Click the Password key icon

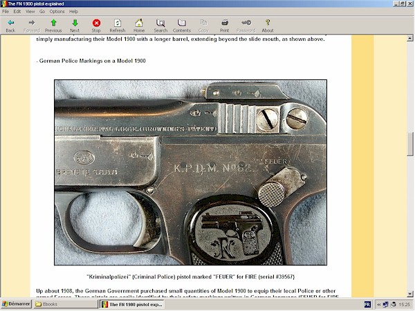pyautogui.click(x=246, y=23)
